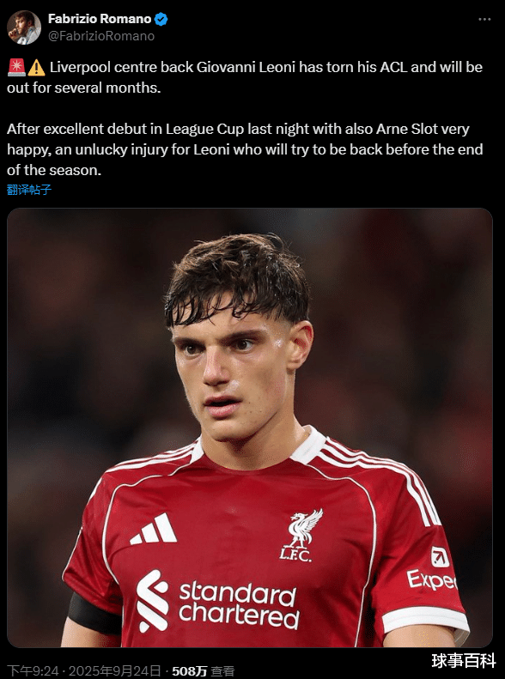Viewport: 505px width, 679px height.
Task: Click the first paragraph about the torn ACL
Action: pos(245,77)
